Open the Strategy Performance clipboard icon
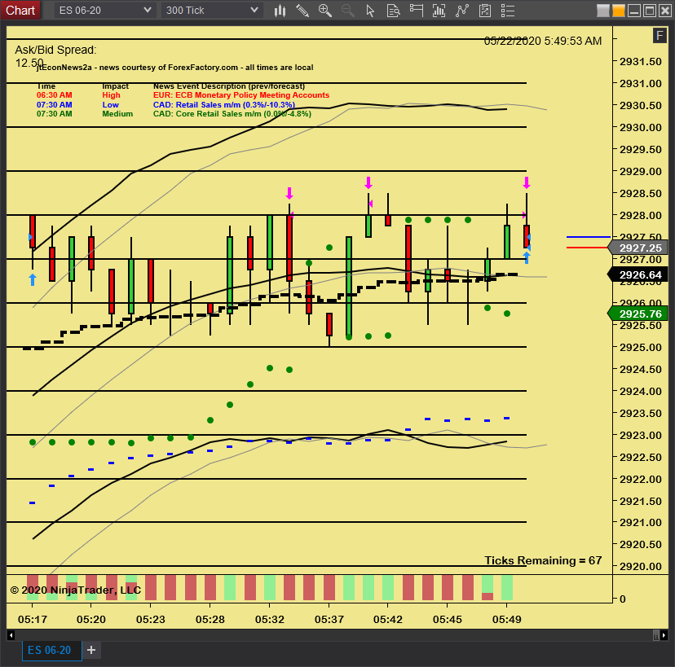 (485, 11)
